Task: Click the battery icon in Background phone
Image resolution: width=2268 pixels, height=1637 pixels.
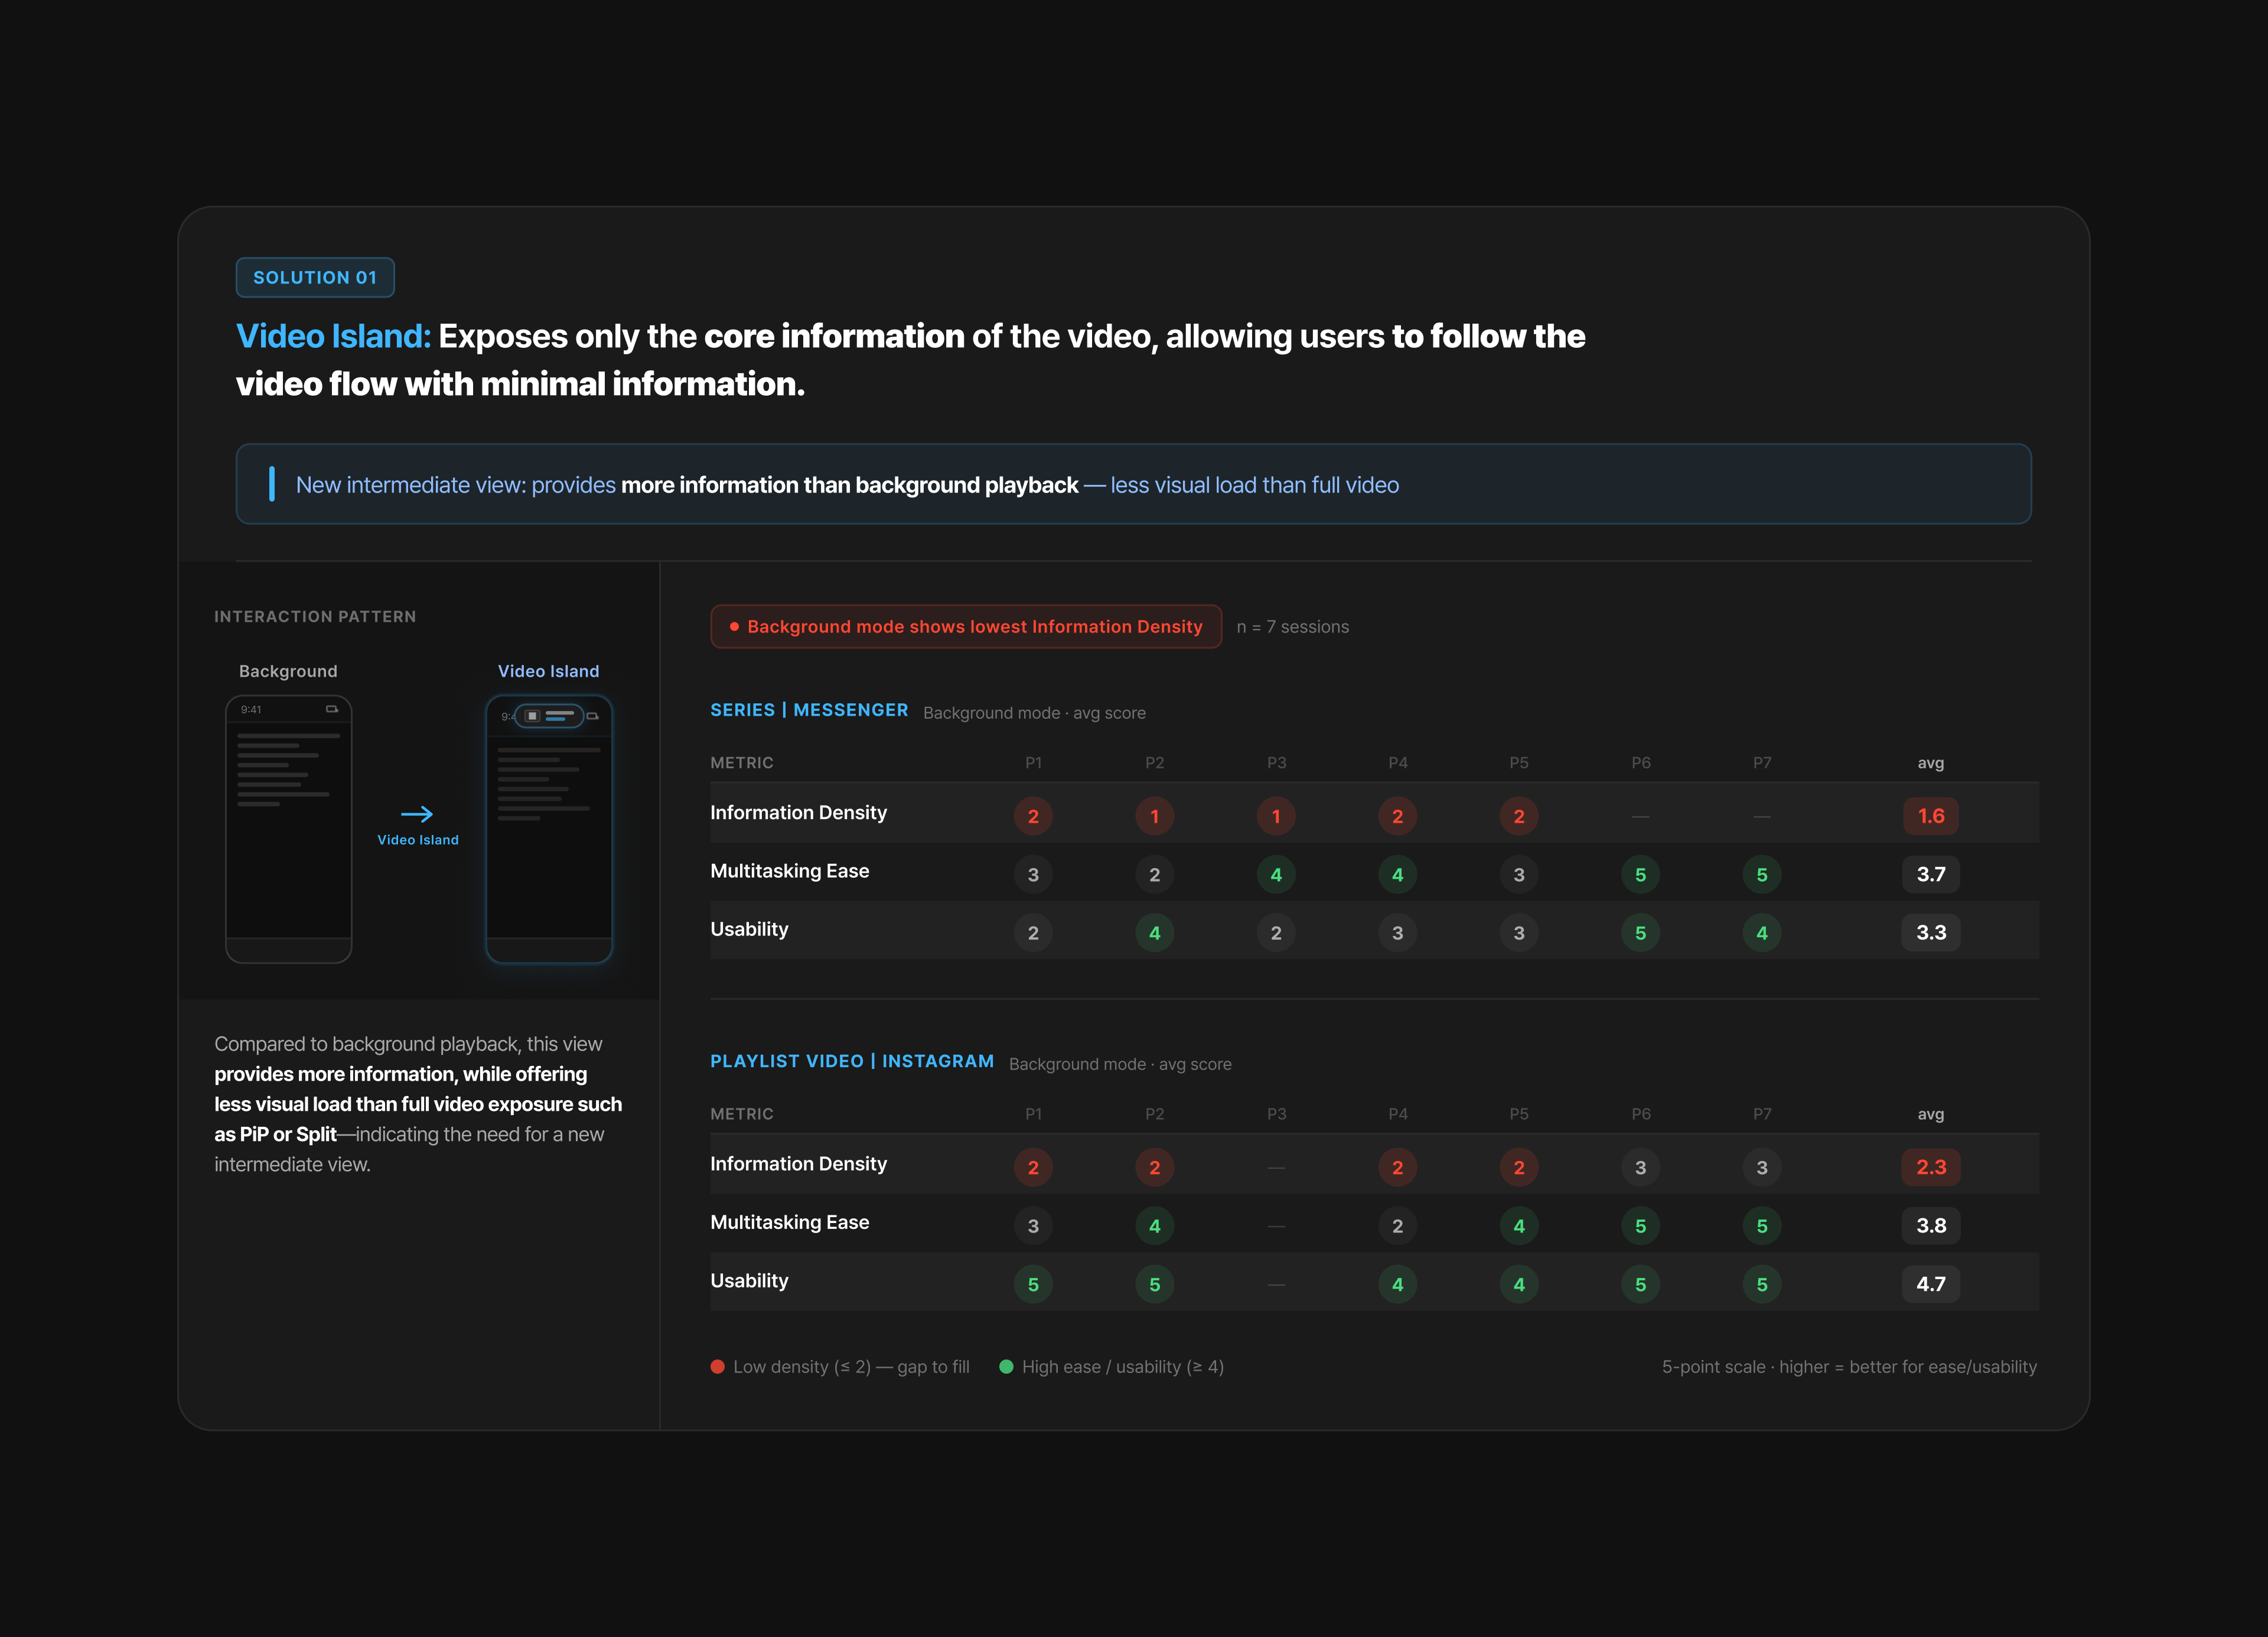Action: [x=332, y=709]
